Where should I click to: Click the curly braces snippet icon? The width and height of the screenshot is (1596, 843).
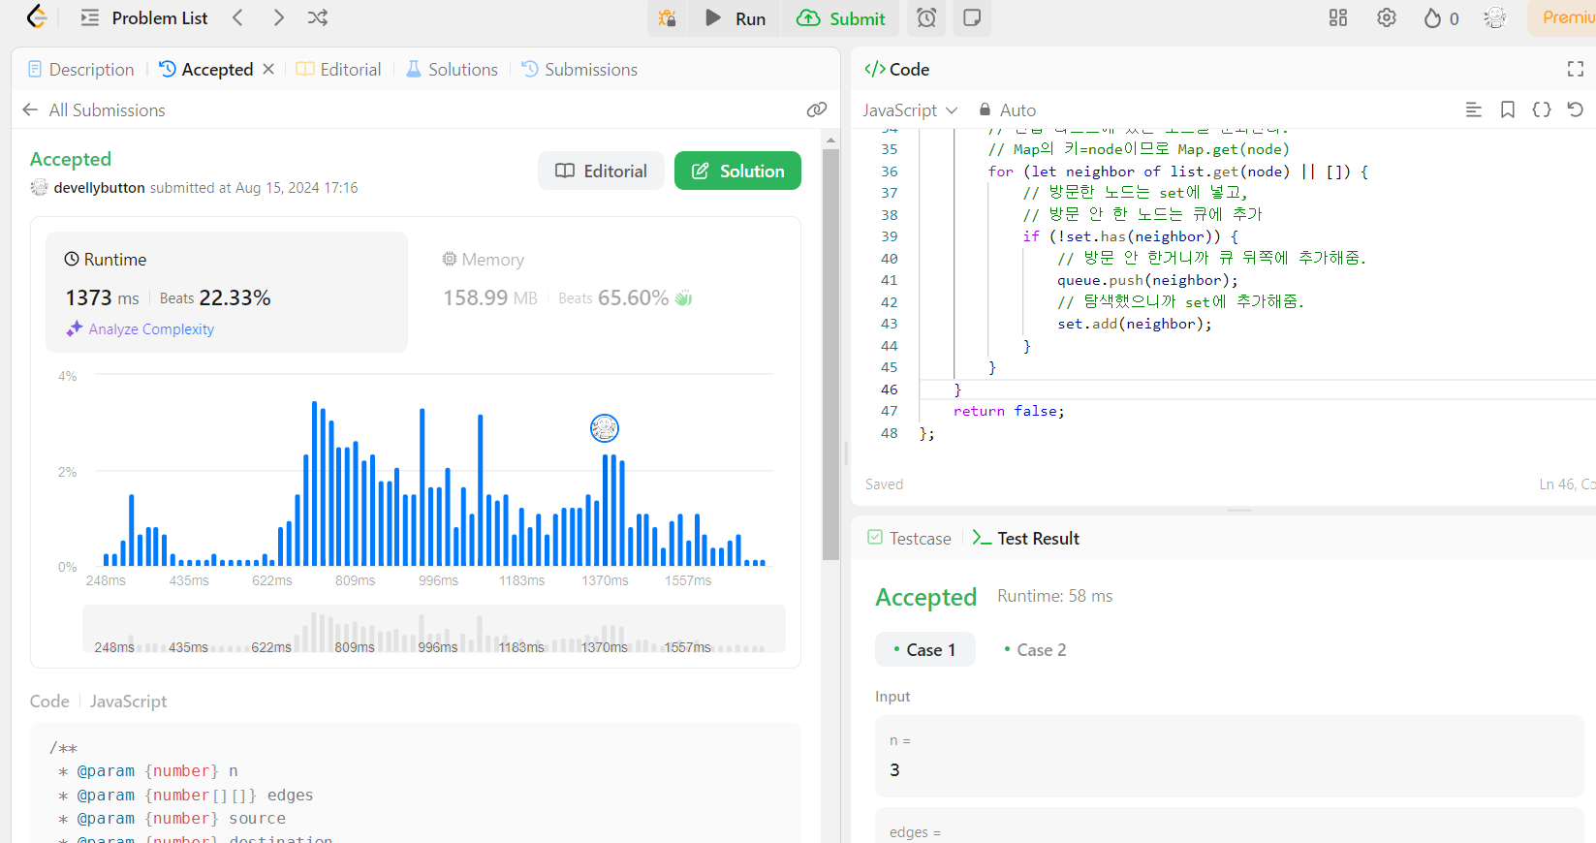(x=1542, y=109)
